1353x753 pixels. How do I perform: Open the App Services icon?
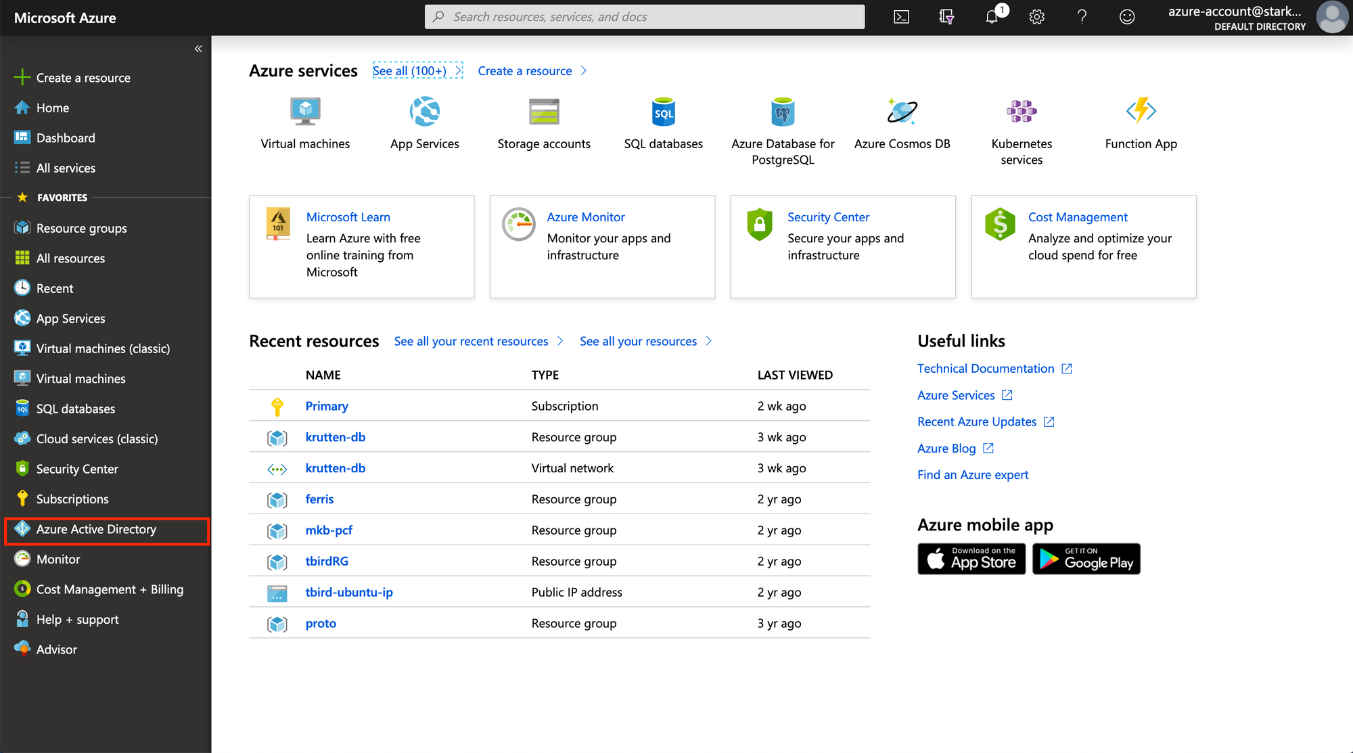424,111
